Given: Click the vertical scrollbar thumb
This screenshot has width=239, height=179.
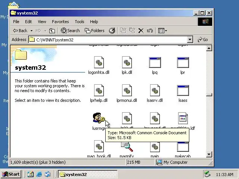Looking at the screenshot, I should point(209,95).
